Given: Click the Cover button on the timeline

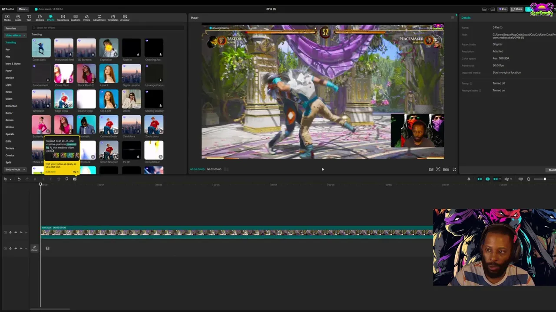Looking at the screenshot, I should point(34,248).
